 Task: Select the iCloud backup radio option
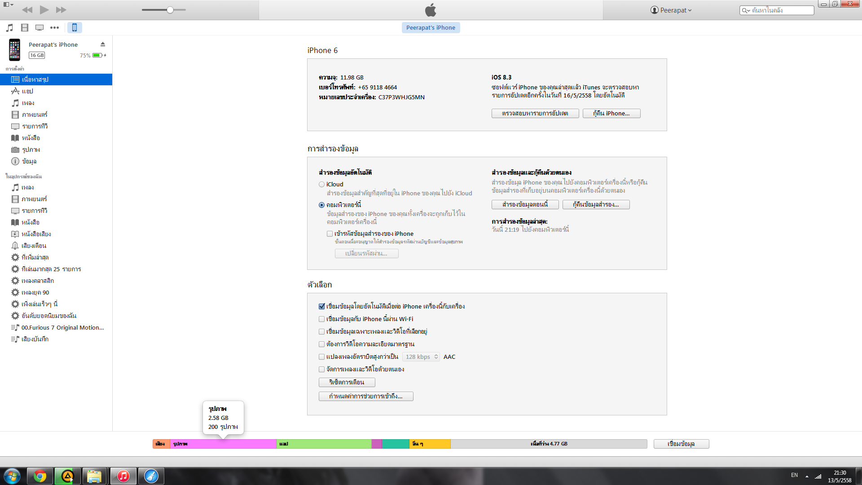321,185
